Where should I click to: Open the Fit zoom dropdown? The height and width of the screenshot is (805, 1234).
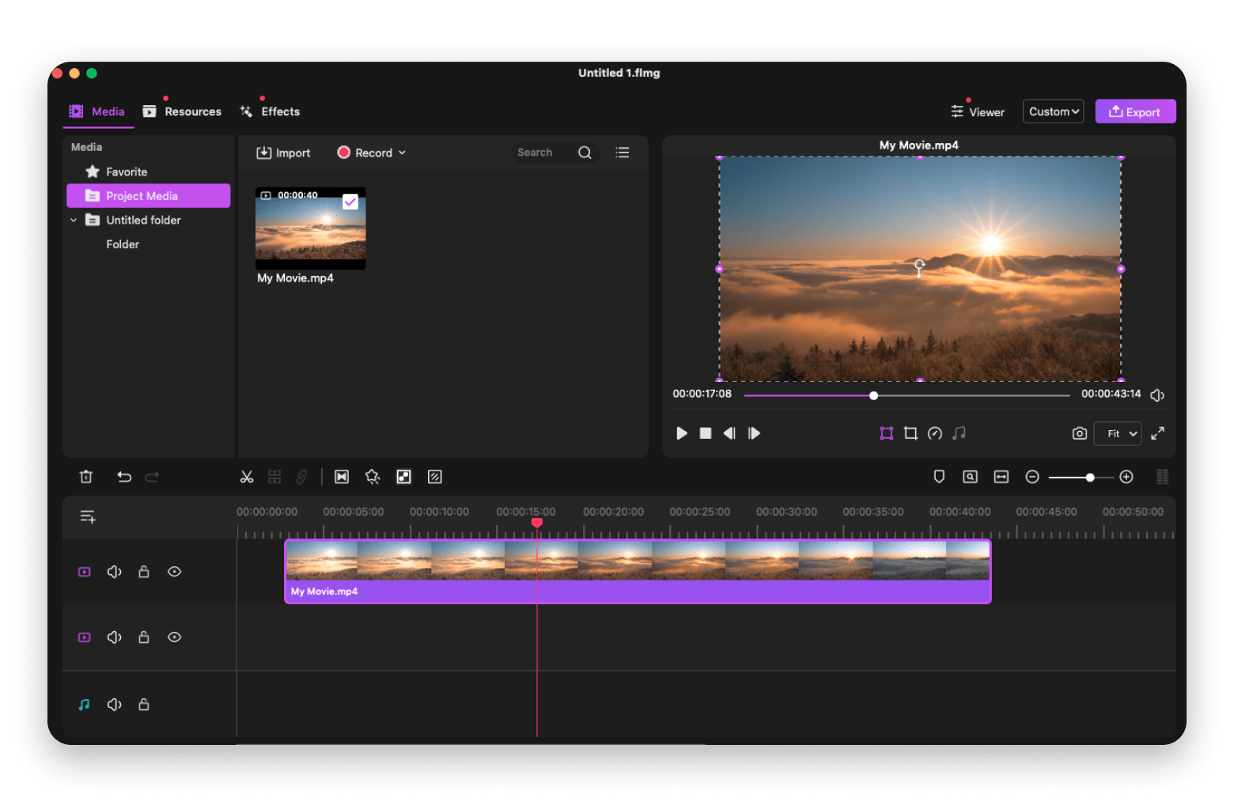[x=1117, y=433]
